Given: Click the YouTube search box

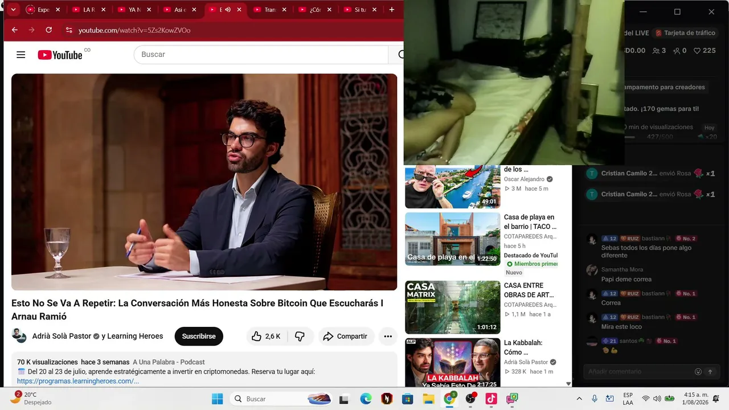Looking at the screenshot, I should (x=261, y=55).
